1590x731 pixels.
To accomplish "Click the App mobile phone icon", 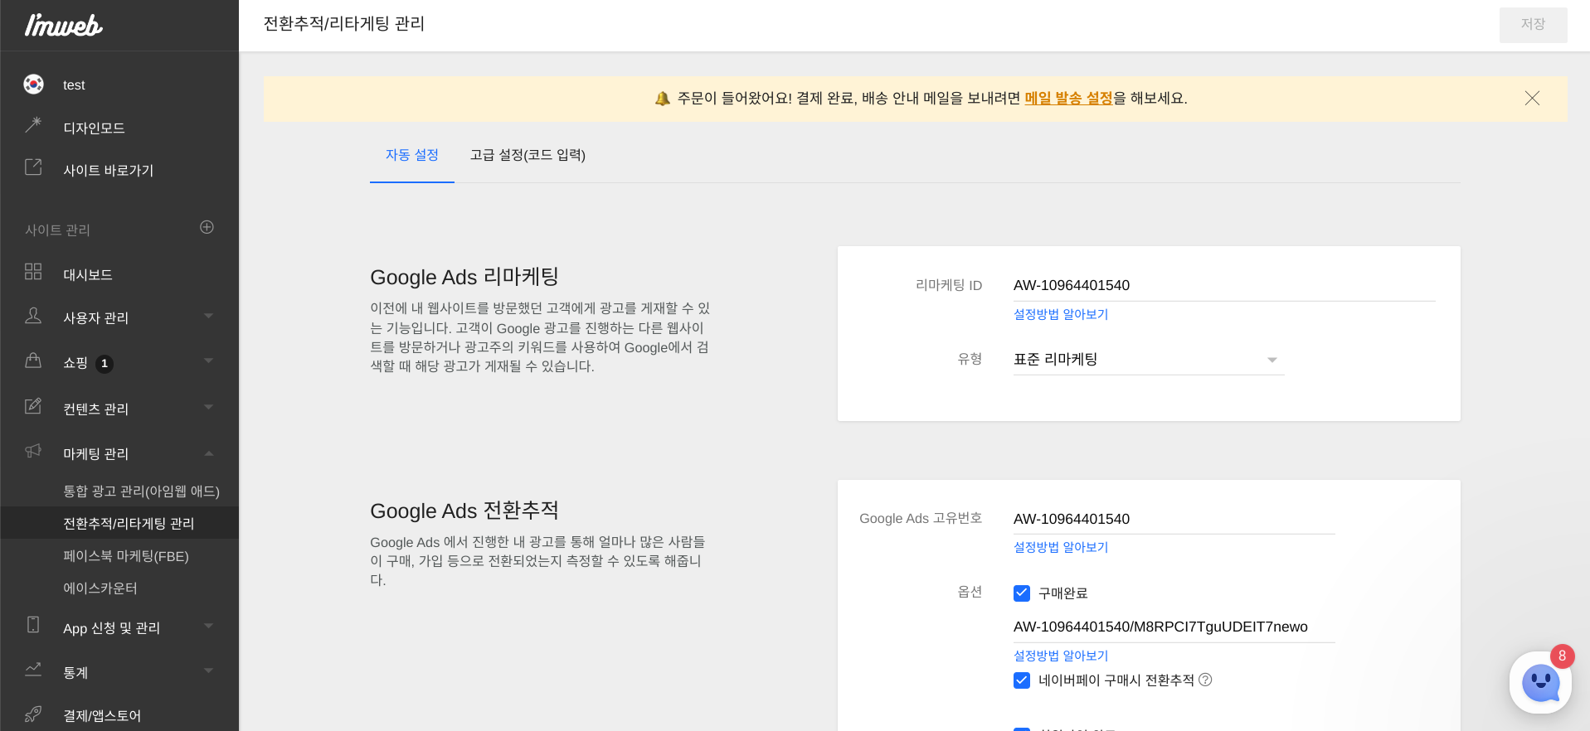I will point(33,625).
